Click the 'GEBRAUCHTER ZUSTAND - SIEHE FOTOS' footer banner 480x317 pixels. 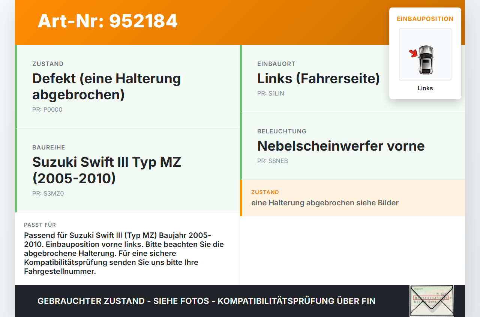click(206, 301)
